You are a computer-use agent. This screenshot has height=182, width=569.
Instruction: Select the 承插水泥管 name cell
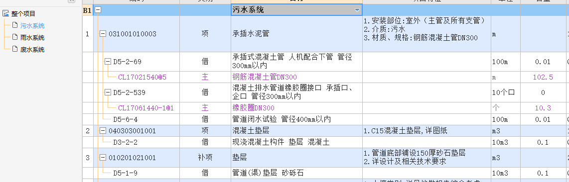tap(296, 34)
